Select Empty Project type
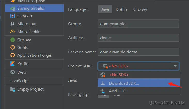 (x=35, y=89)
